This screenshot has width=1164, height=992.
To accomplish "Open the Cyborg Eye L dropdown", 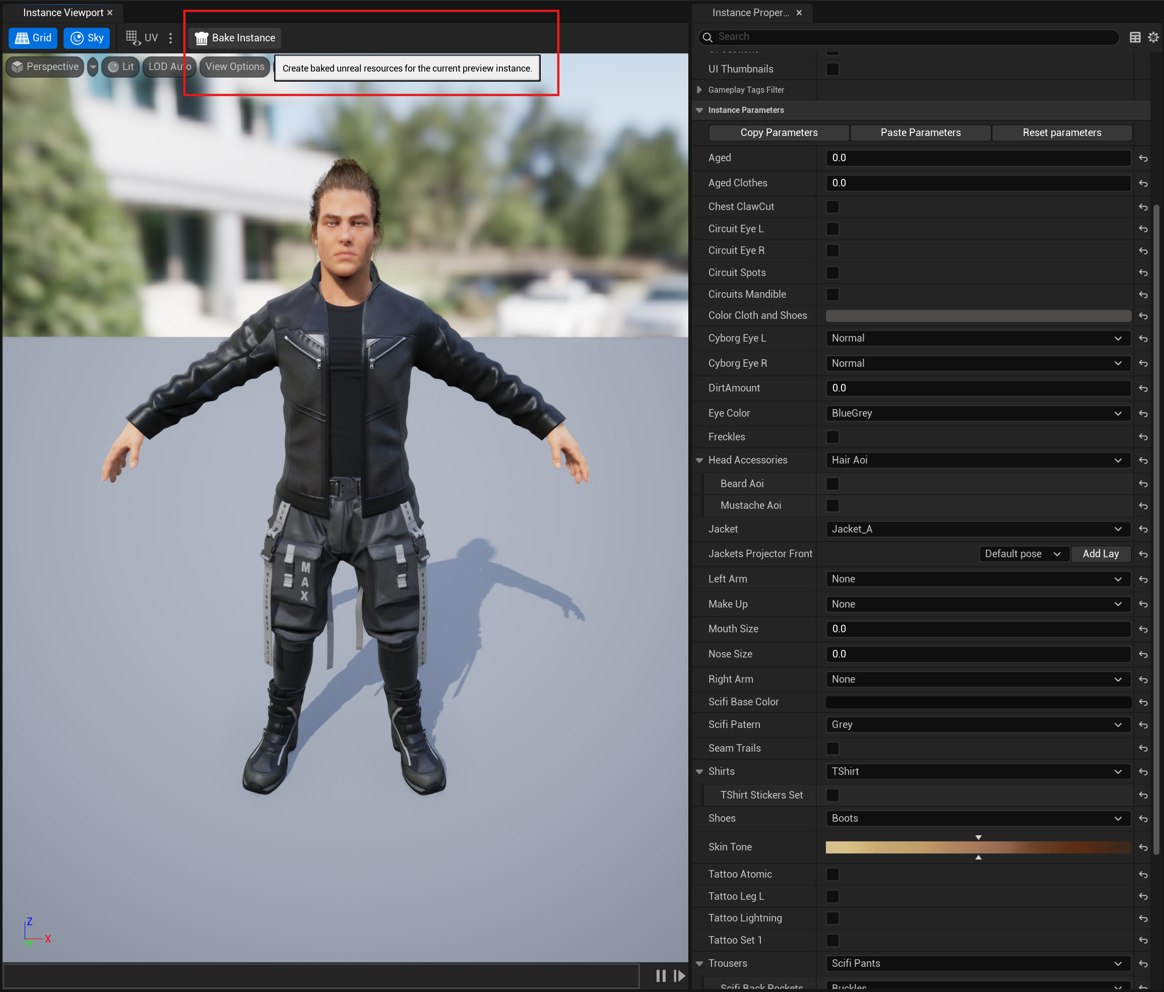I will pyautogui.click(x=978, y=338).
